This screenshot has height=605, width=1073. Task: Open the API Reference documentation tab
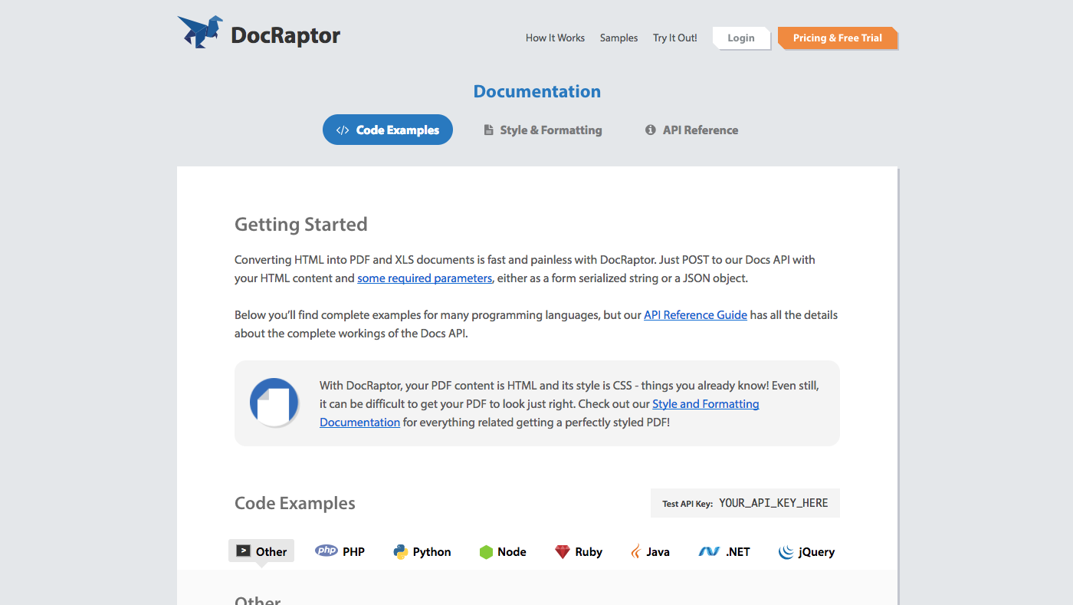tap(691, 130)
